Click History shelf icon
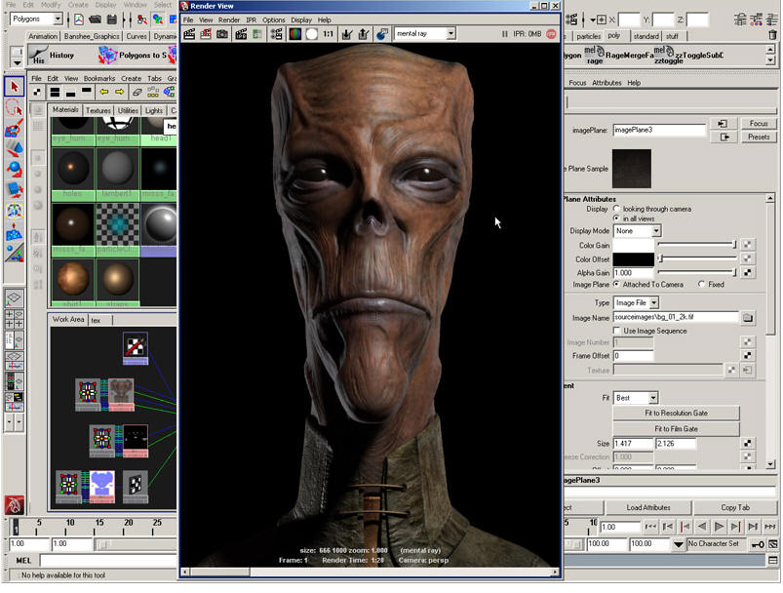 (39, 55)
